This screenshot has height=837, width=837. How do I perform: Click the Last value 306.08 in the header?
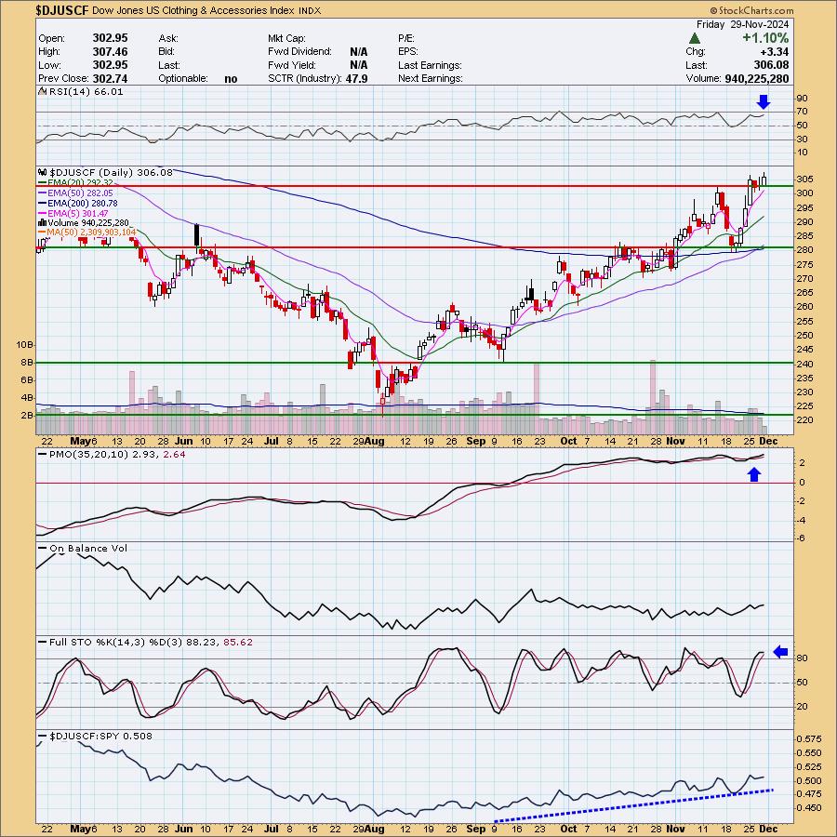pos(771,65)
